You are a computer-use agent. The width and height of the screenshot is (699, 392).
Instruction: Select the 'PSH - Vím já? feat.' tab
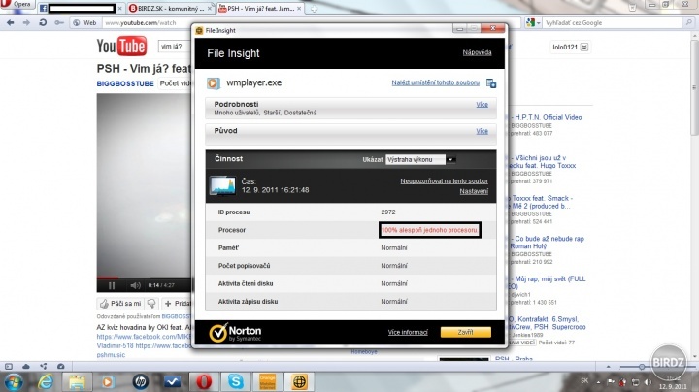[260, 8]
